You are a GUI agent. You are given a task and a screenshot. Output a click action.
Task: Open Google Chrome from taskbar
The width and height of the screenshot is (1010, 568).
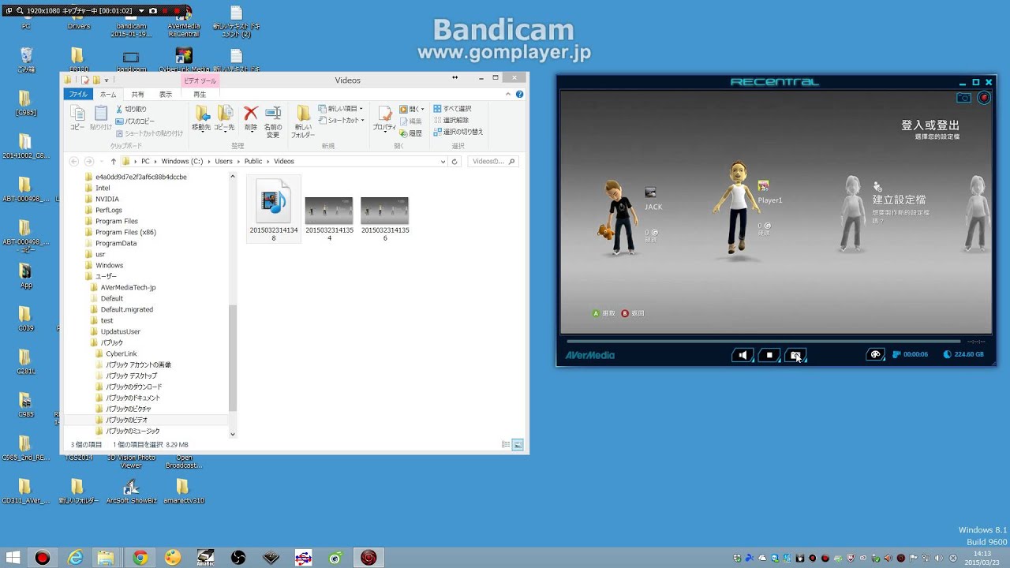[140, 558]
